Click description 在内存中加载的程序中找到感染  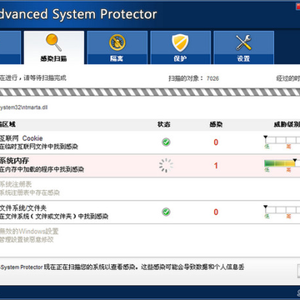42,169
